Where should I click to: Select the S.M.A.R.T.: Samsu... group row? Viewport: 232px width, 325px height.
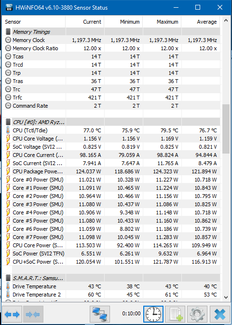click(x=111, y=278)
